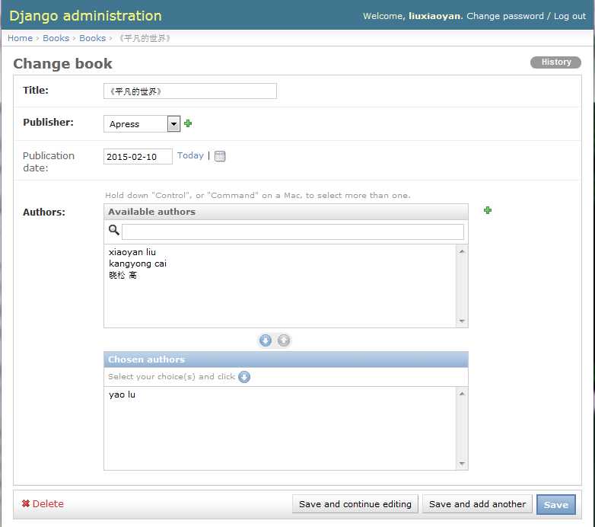Move selected author down with blue arrow
The height and width of the screenshot is (527, 595).
point(266,340)
